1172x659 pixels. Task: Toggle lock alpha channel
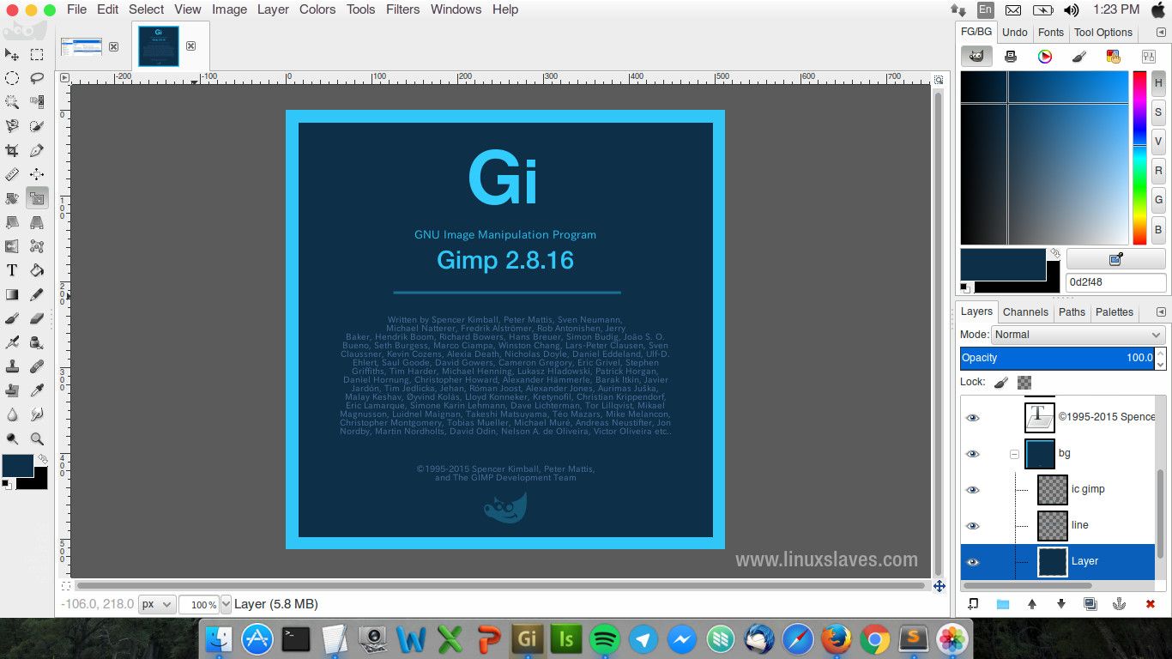tap(1024, 382)
